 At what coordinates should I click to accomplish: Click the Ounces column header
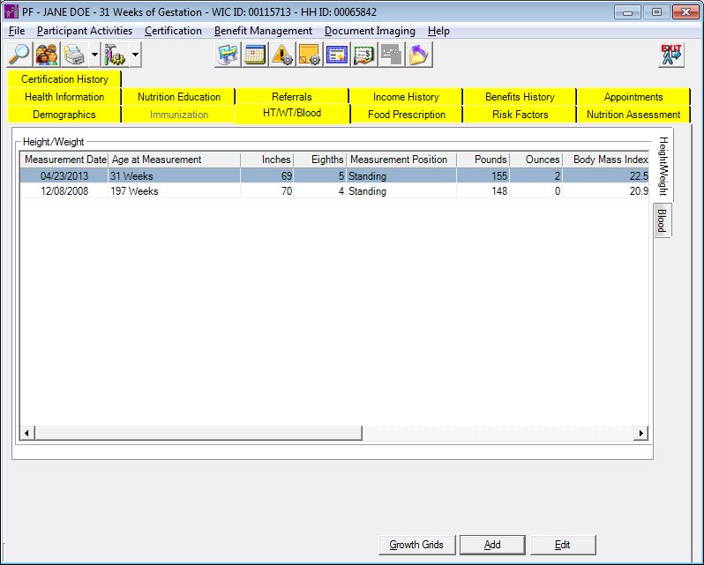[536, 160]
